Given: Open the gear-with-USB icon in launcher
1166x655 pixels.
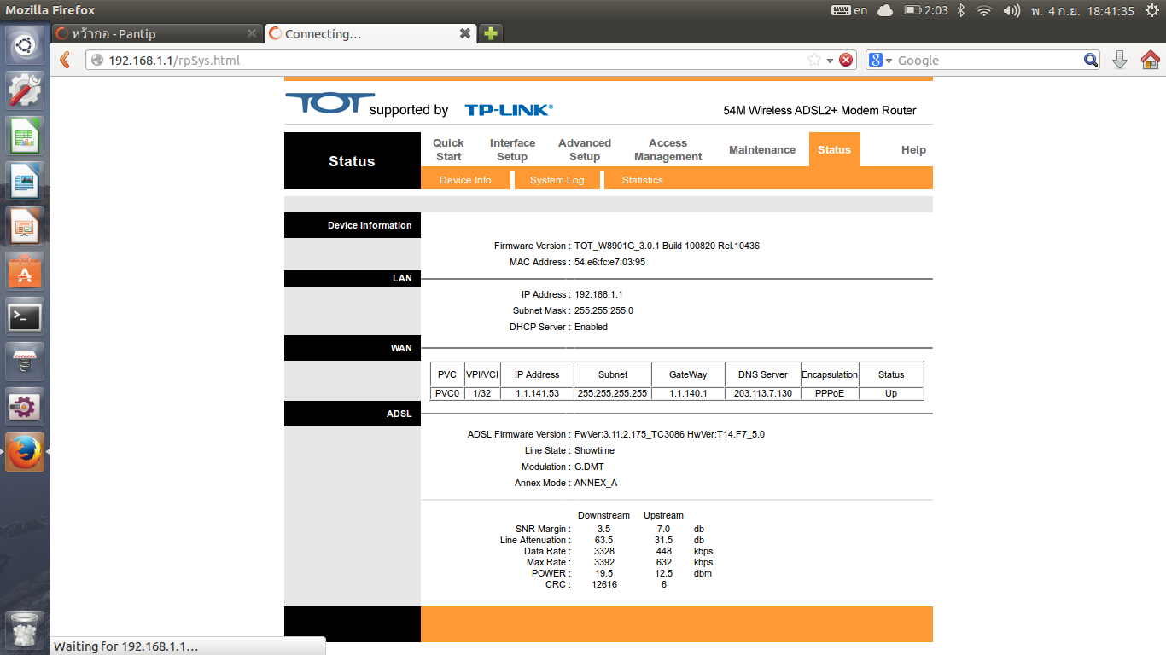Looking at the screenshot, I should tap(25, 407).
